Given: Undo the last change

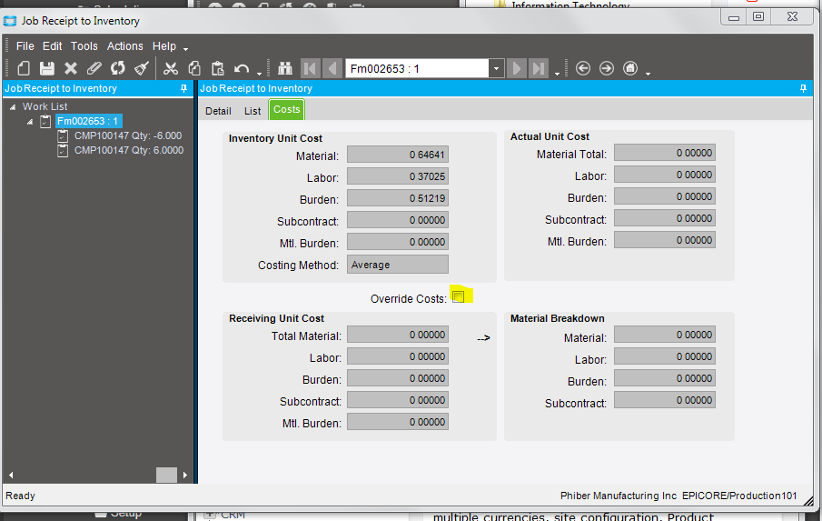Looking at the screenshot, I should [241, 69].
